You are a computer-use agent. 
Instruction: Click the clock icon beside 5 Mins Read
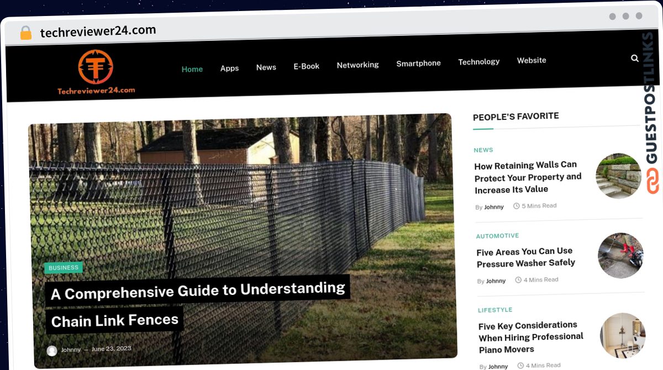click(517, 206)
